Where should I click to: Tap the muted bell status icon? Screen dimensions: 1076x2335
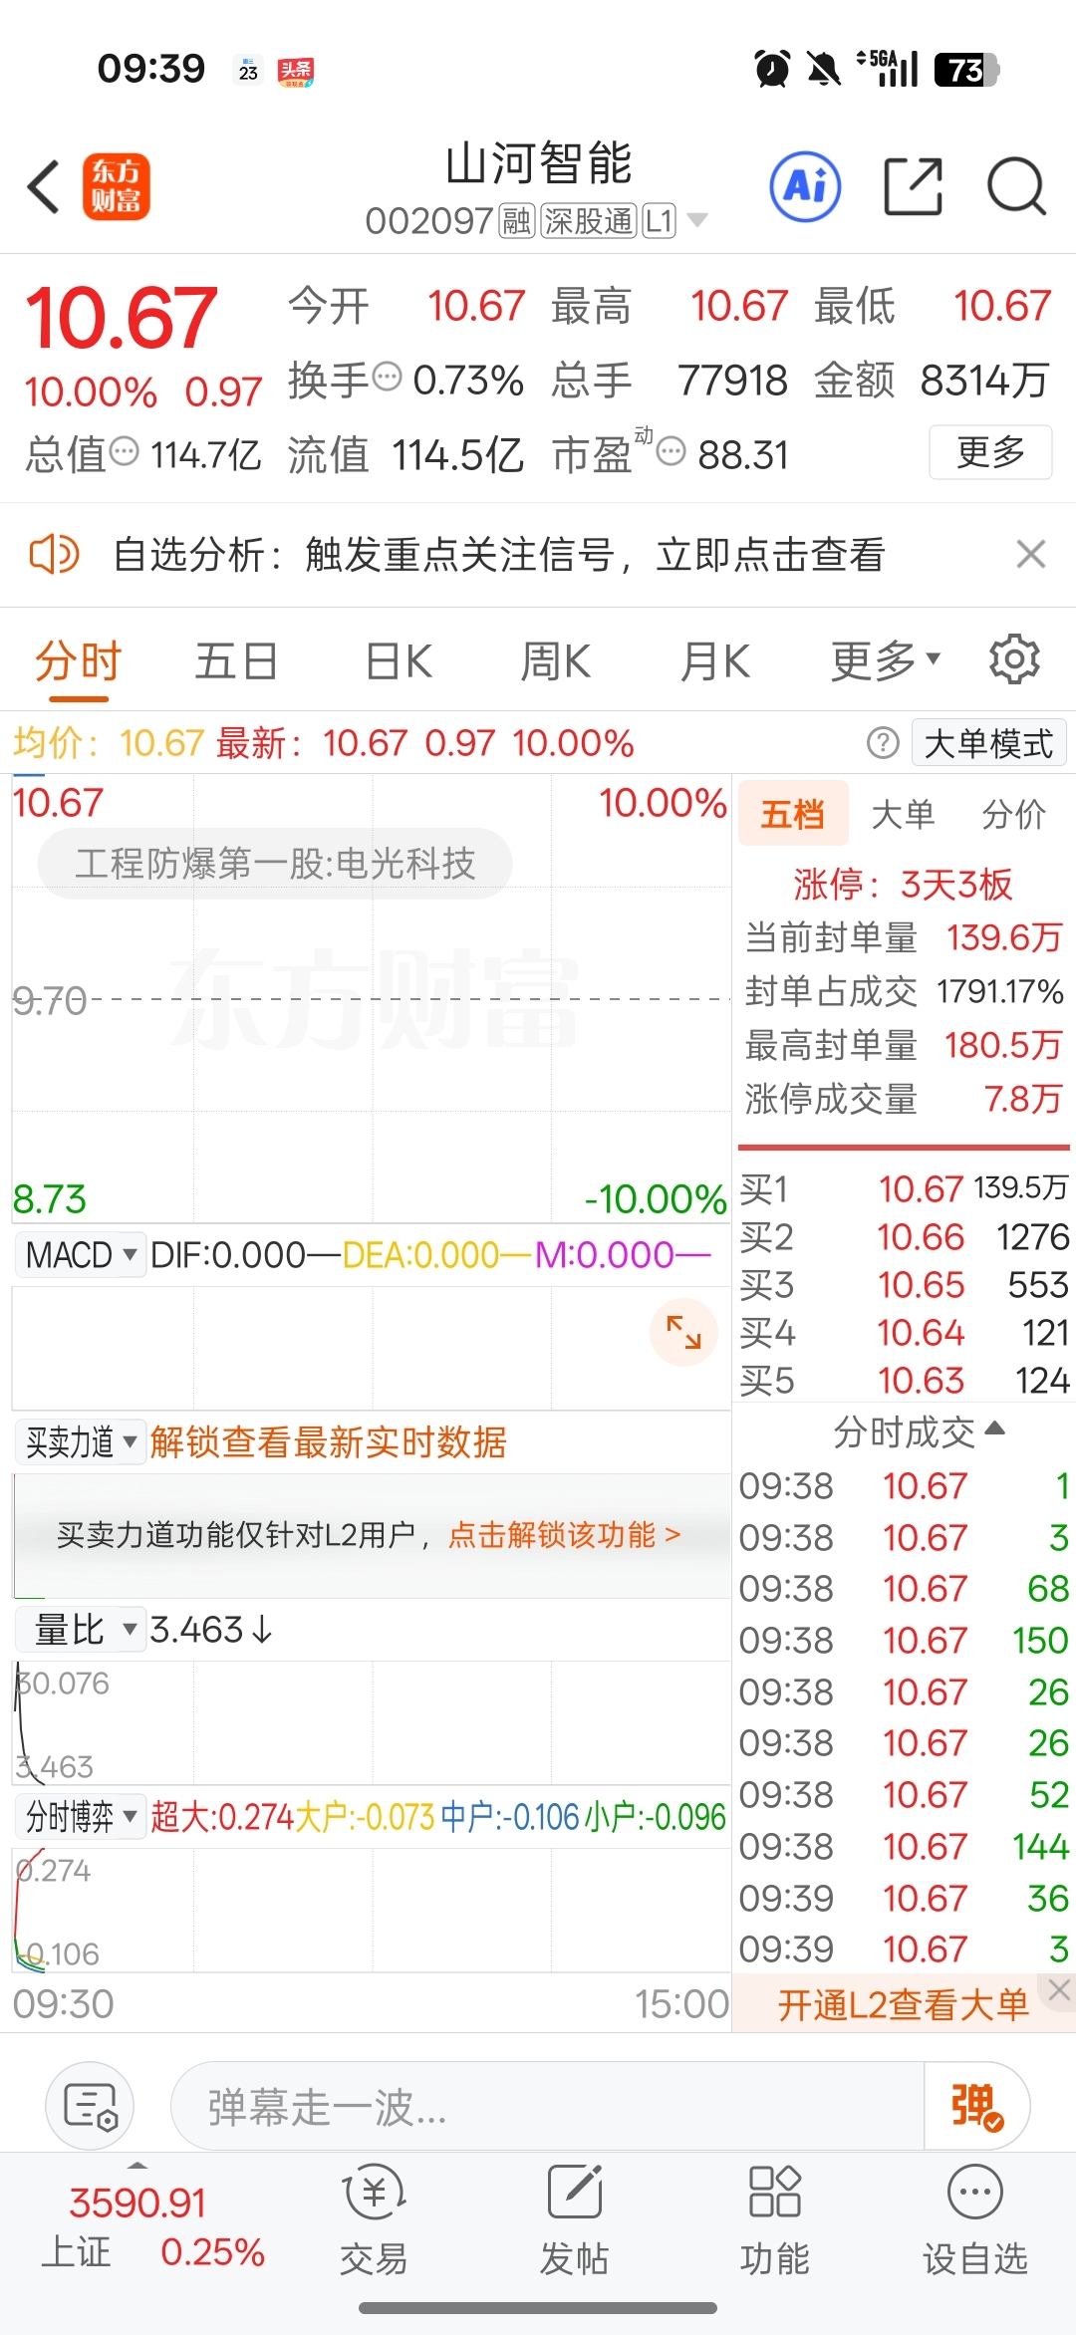point(823,69)
